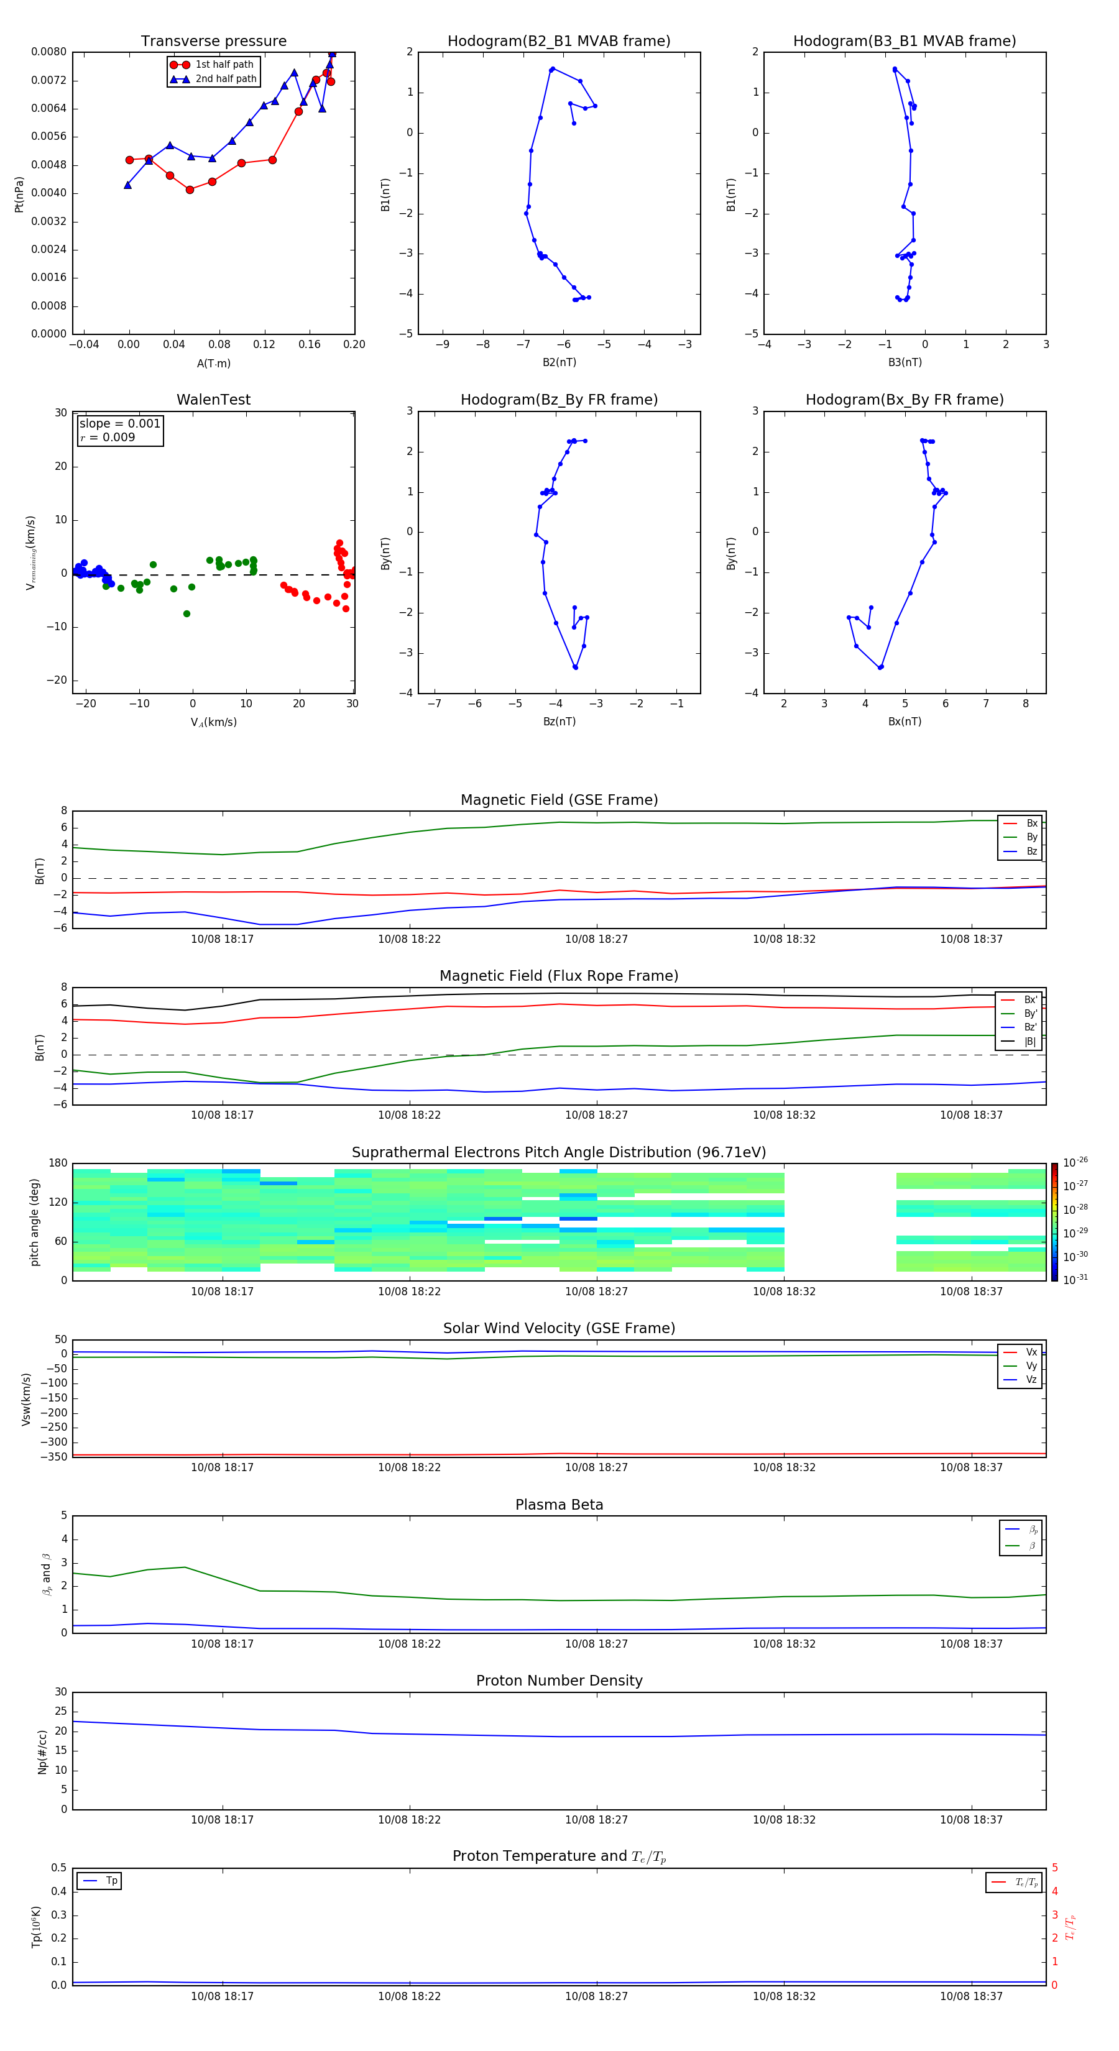Click beta-p legend entry in Plasma Beta plot
The image size is (1119, 2051).
[1021, 1530]
